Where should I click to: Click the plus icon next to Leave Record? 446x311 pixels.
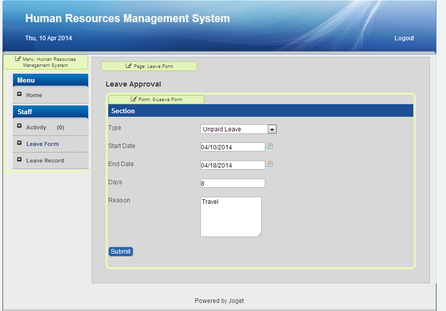19,160
